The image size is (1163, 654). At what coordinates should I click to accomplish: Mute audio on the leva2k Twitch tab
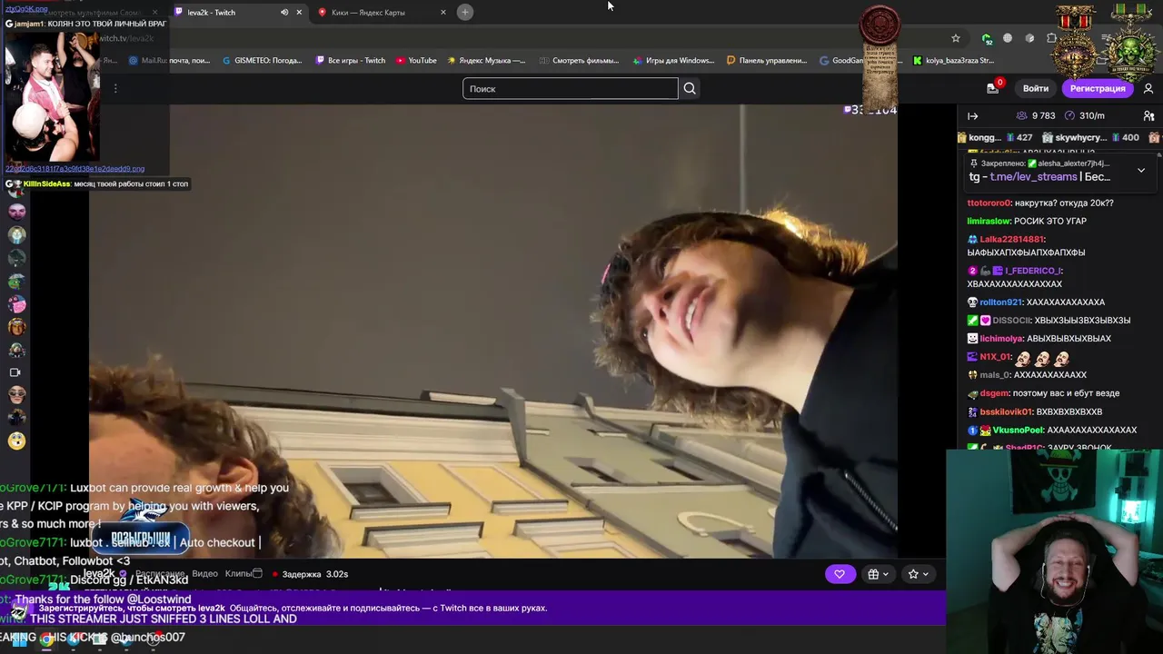pyautogui.click(x=284, y=13)
